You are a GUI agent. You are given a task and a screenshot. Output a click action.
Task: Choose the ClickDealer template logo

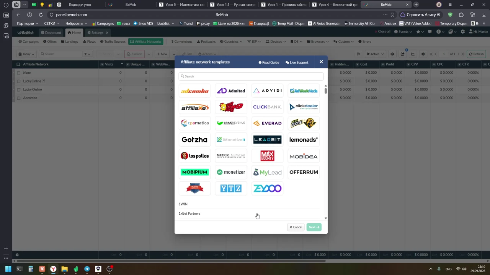304,107
